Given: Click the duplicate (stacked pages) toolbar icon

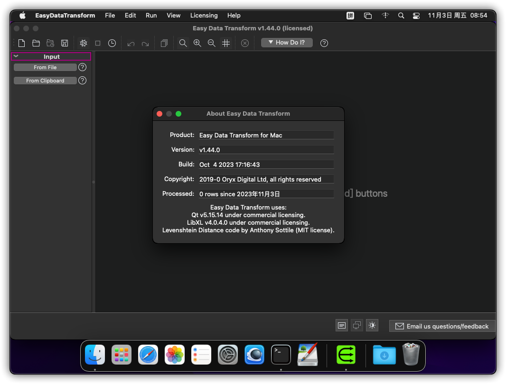Looking at the screenshot, I should (164, 43).
